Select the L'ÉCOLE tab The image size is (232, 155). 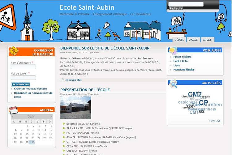point(179,40)
